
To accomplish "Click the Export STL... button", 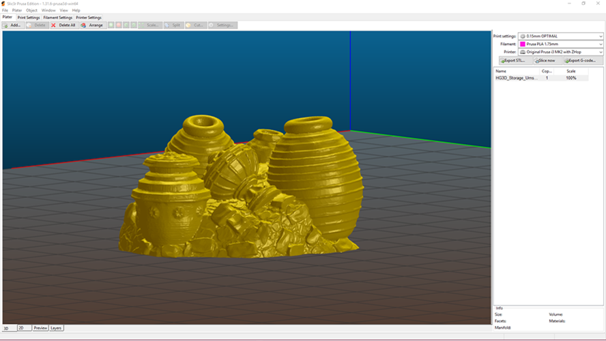I will point(515,61).
